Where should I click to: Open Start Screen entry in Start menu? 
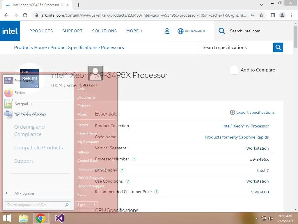point(38,81)
